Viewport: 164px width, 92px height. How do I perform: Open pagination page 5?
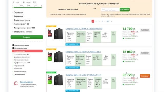(102, 21)
